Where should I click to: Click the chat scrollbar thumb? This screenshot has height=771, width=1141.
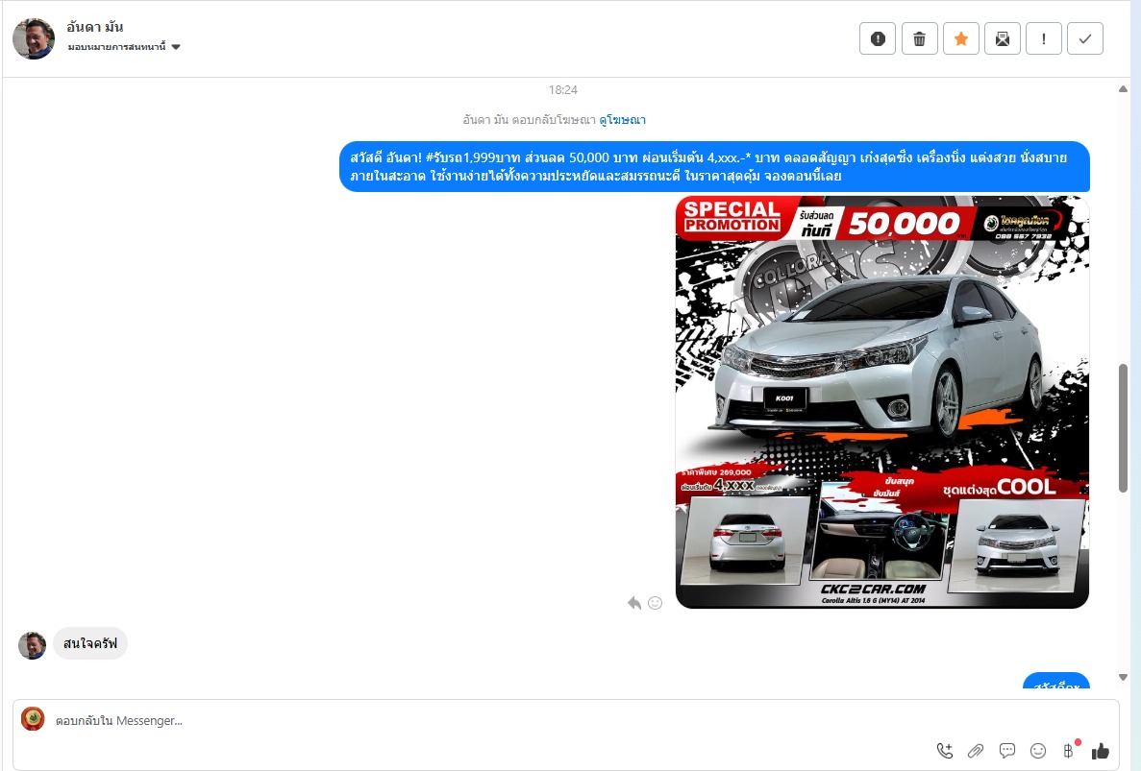(x=1123, y=428)
